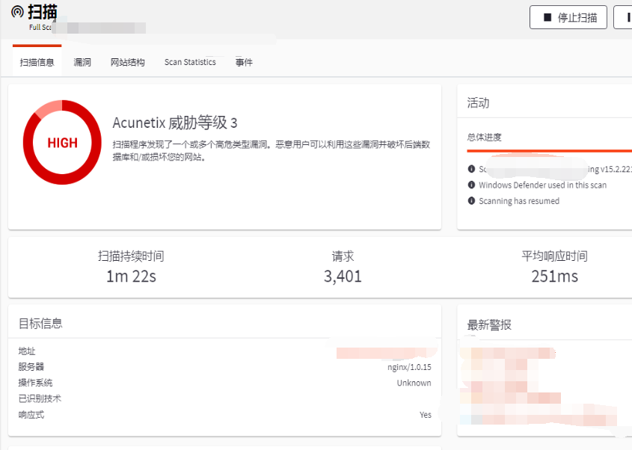This screenshot has width=632, height=450.
Task: Click the HIGH threat level donut chart
Action: click(x=62, y=142)
